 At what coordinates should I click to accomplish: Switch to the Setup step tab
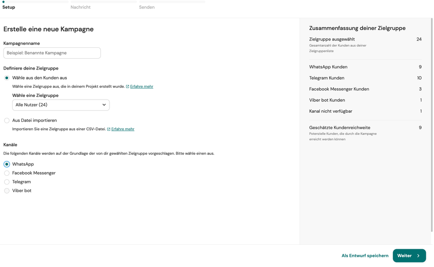click(9, 7)
